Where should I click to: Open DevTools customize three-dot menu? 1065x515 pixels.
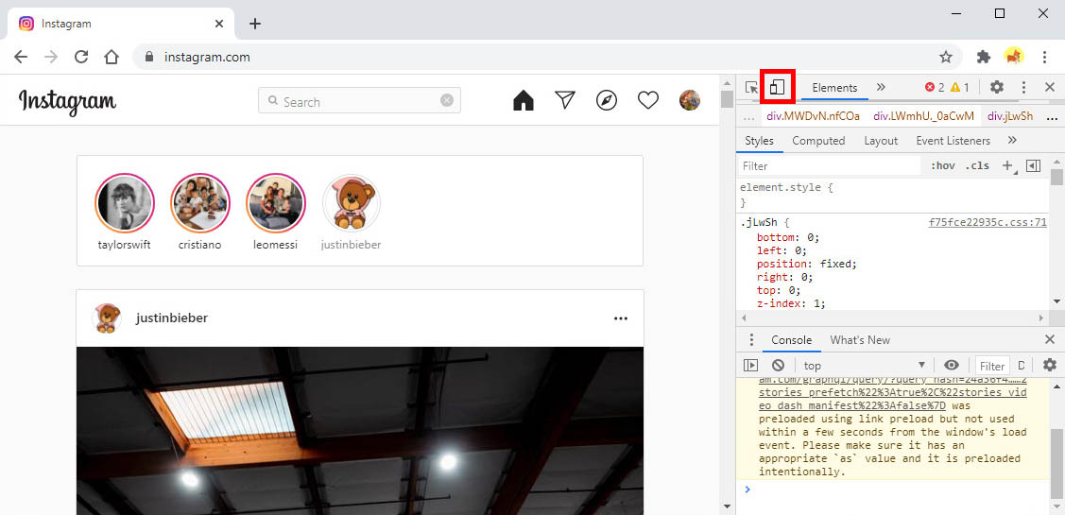[1023, 87]
